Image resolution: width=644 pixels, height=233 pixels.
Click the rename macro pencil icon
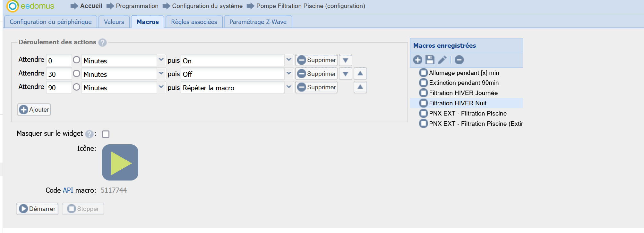tap(442, 60)
